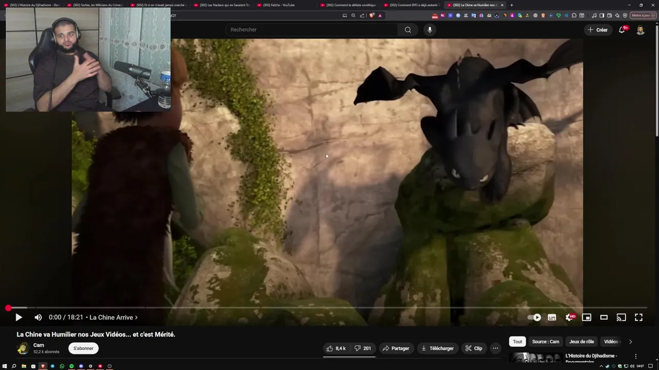Select the 'Tout' filter chip
The height and width of the screenshot is (370, 659).
click(517, 342)
